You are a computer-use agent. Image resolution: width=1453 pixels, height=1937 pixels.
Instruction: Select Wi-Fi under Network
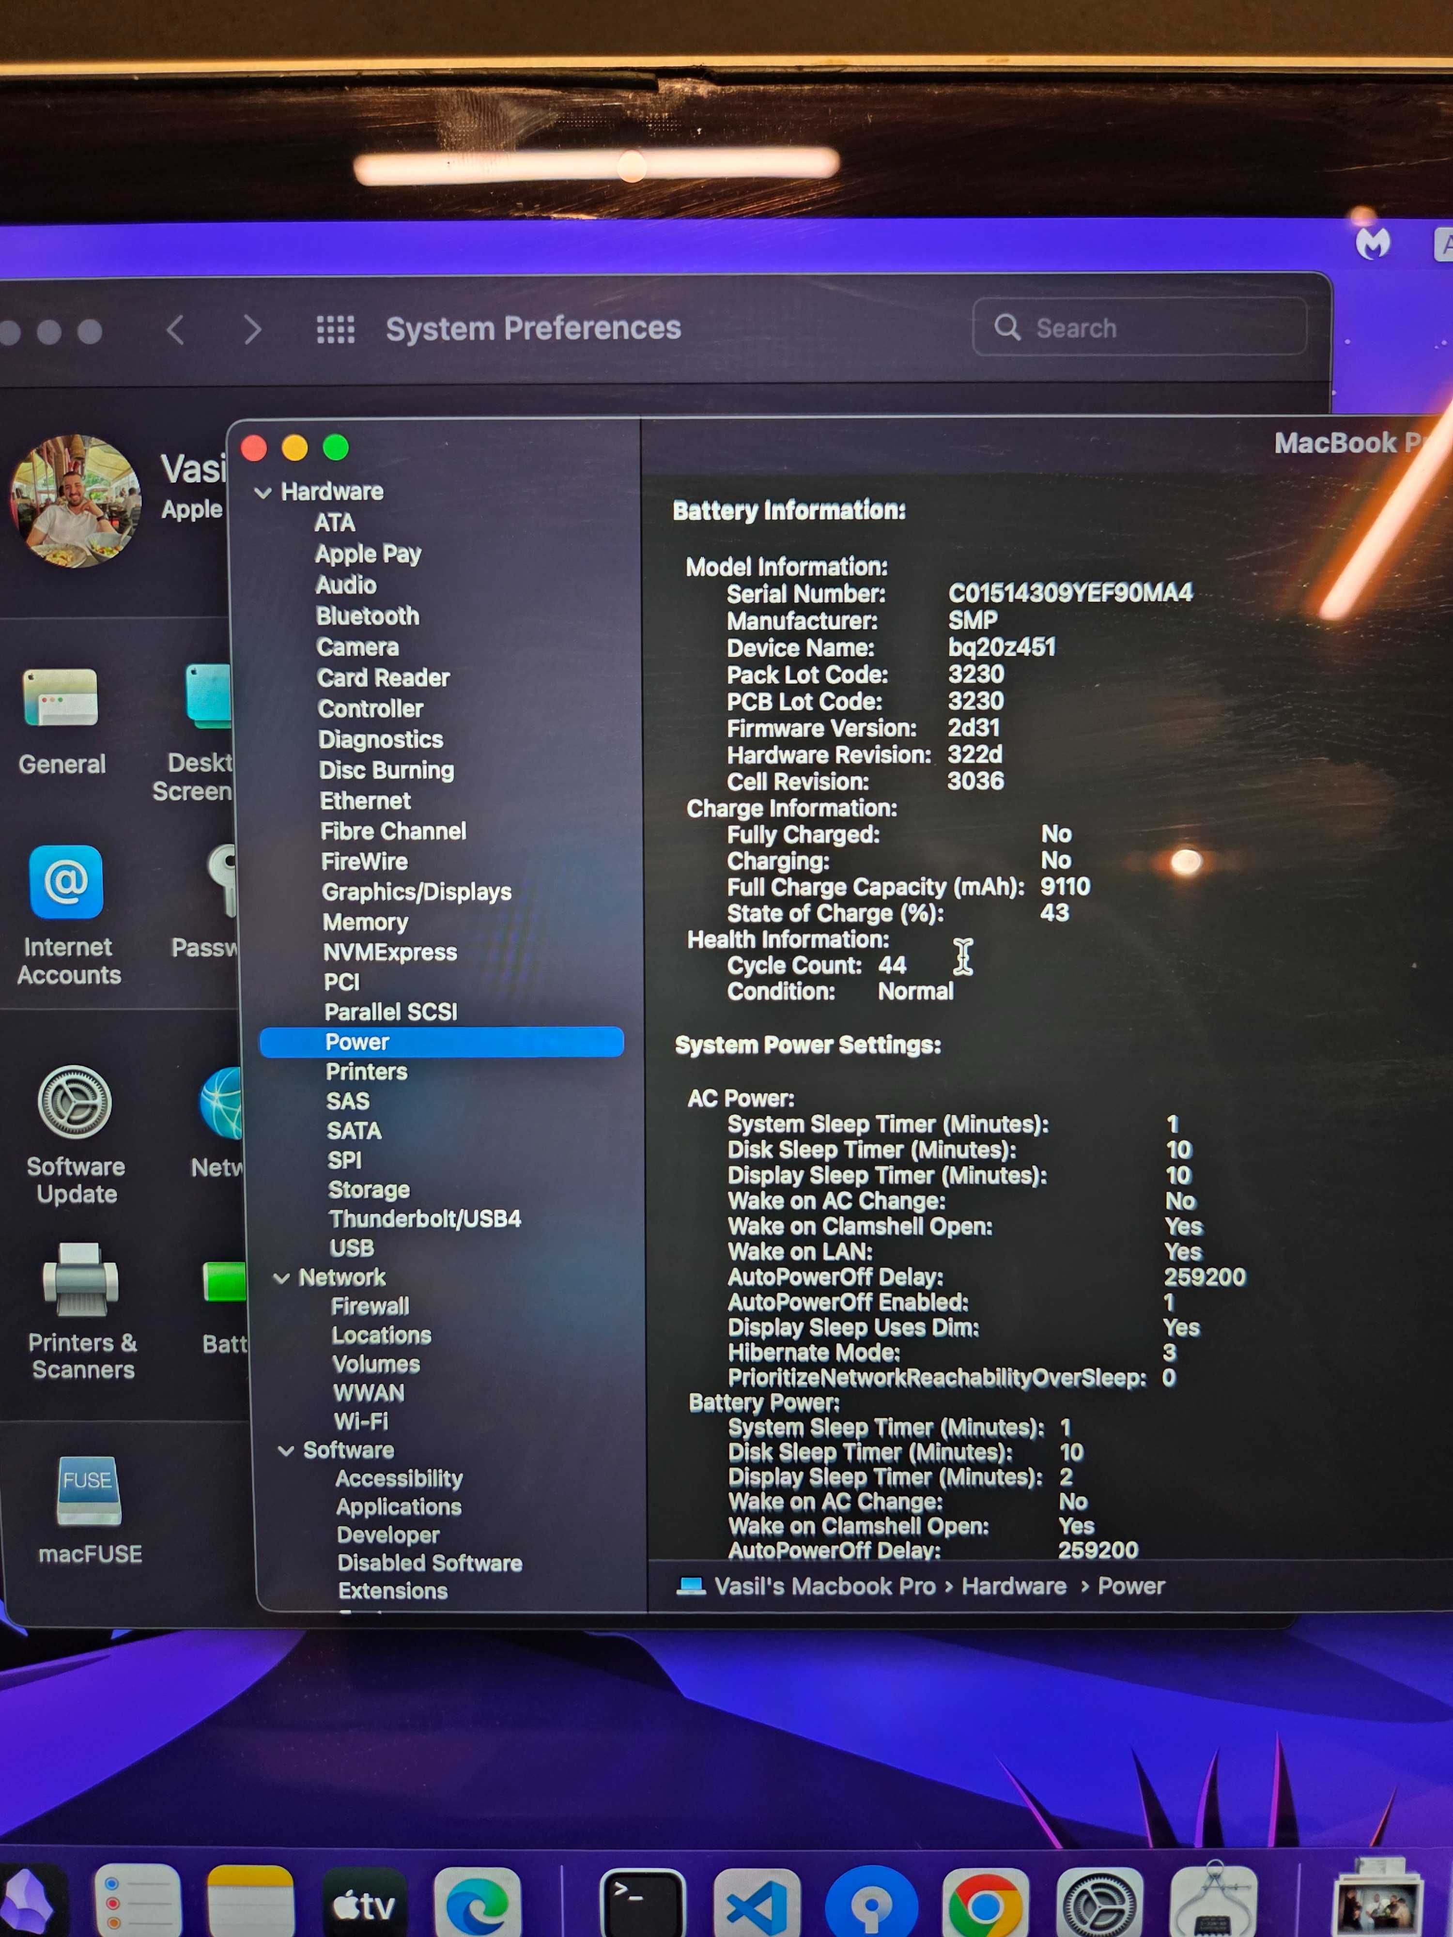click(361, 1422)
